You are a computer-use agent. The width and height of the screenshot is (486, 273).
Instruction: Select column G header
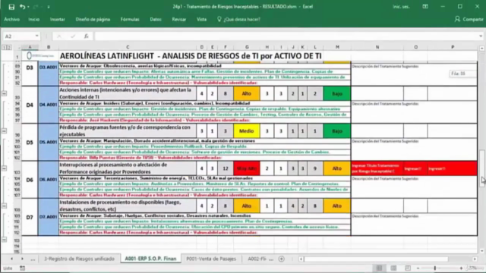click(247, 47)
